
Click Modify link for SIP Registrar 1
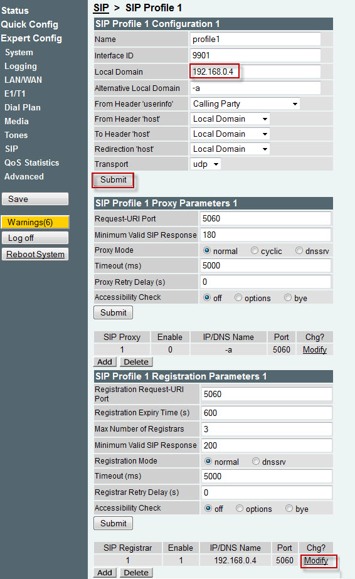pyautogui.click(x=316, y=561)
